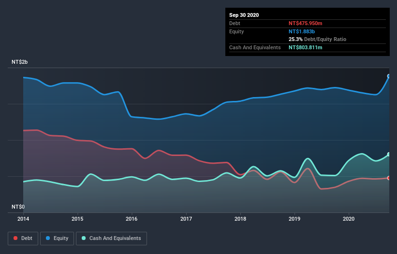Click the 2014 axis label

(x=23, y=219)
